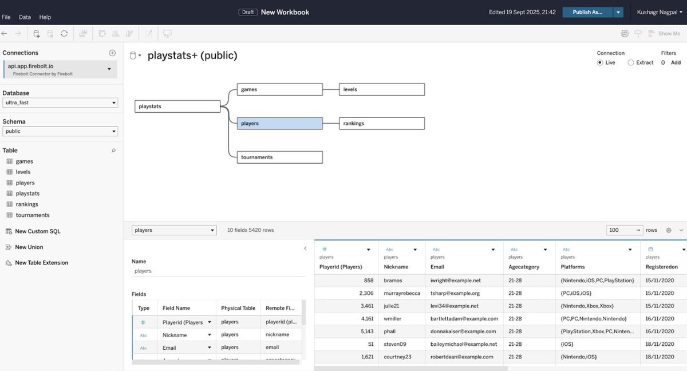Click the Refresh data source icon
Image resolution: width=687 pixels, height=371 pixels.
click(64, 33)
